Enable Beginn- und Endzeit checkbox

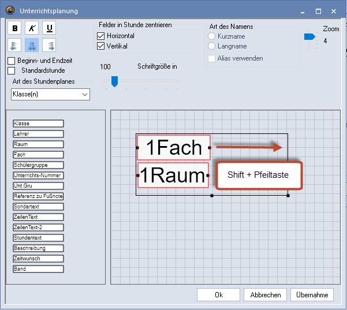(12, 61)
